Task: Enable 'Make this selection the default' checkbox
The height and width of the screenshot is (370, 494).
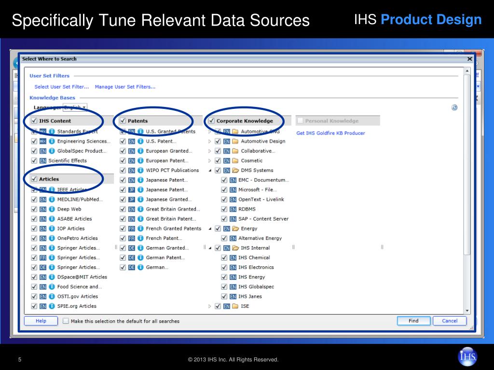Action: pos(66,321)
